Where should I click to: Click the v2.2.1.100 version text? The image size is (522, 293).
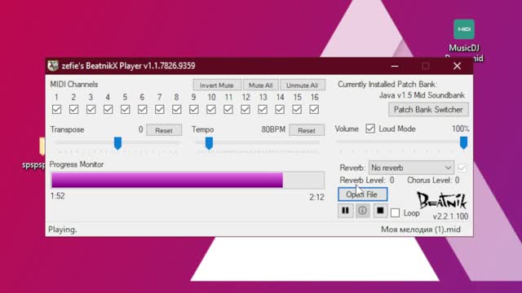[x=450, y=216]
